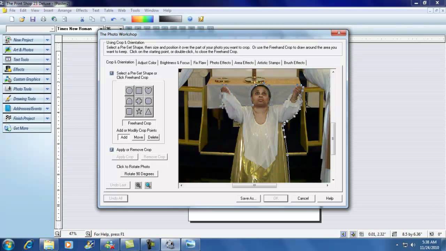
Task: Select the square pre-set crop shape
Action: 139,91
